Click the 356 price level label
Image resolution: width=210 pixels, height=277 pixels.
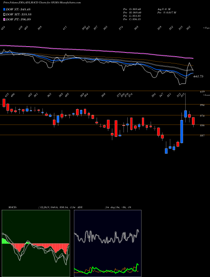click(x=202, y=125)
